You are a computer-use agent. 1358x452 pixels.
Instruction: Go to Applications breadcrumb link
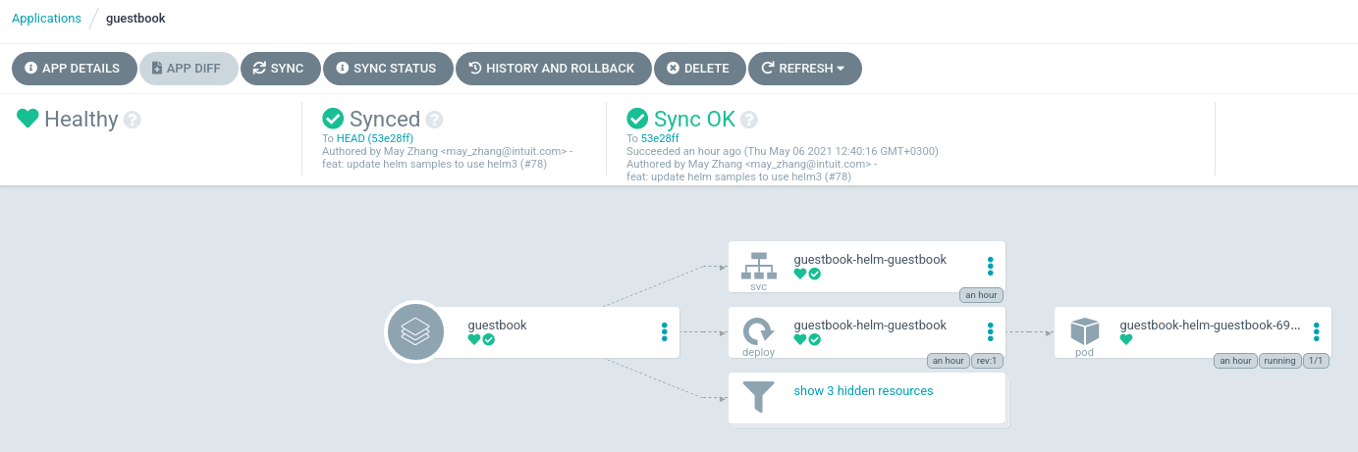tap(46, 19)
